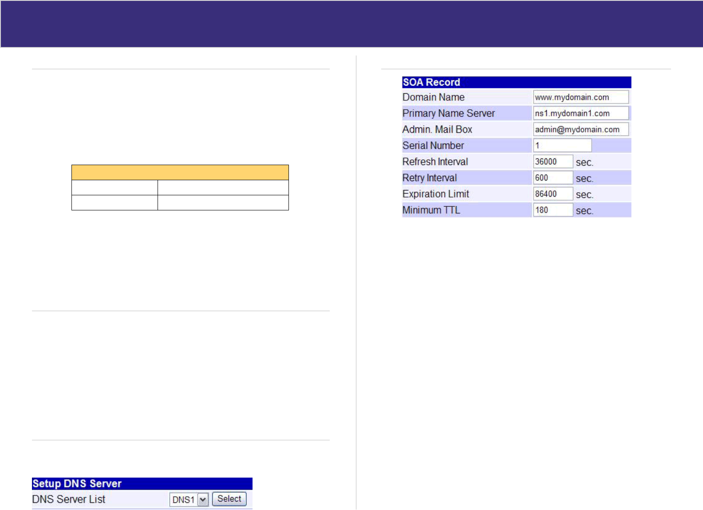Image resolution: width=703 pixels, height=510 pixels.
Task: Click the Admin. Mail Box label
Action: click(x=437, y=130)
